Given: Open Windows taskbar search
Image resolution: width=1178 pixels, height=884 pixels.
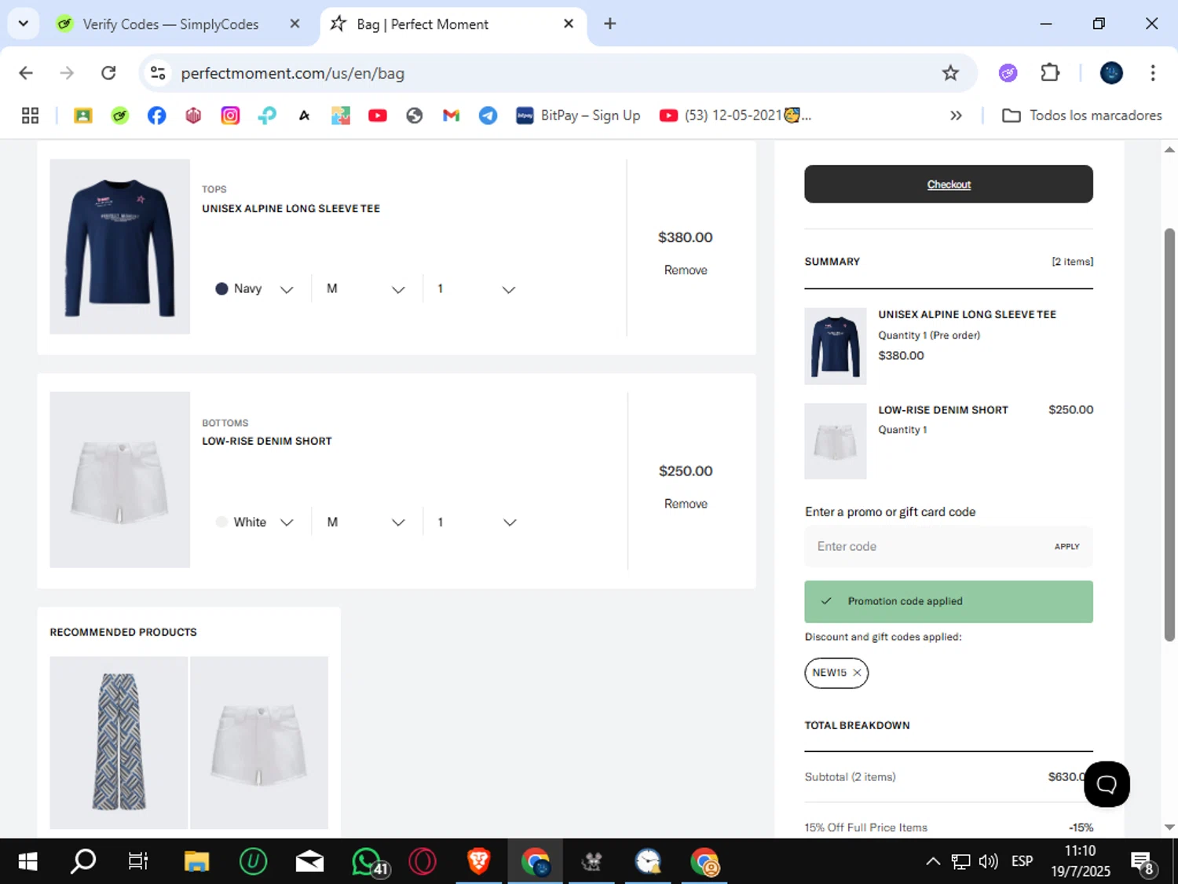Looking at the screenshot, I should (83, 861).
